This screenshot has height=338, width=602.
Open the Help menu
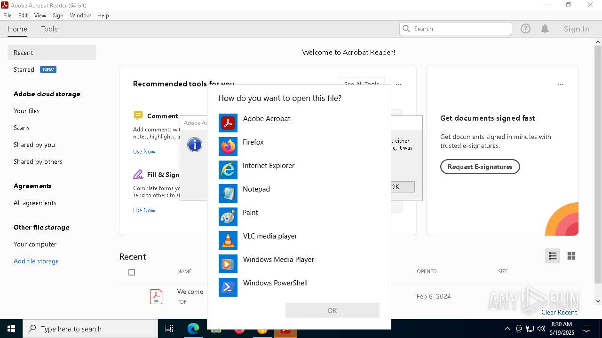click(103, 15)
